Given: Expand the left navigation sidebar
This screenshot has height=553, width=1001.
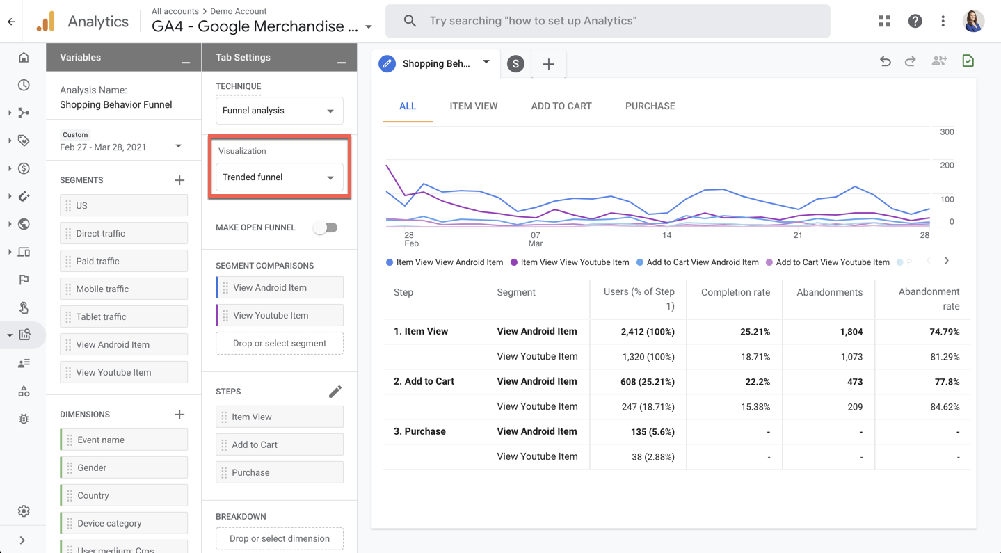Looking at the screenshot, I should pos(22,540).
